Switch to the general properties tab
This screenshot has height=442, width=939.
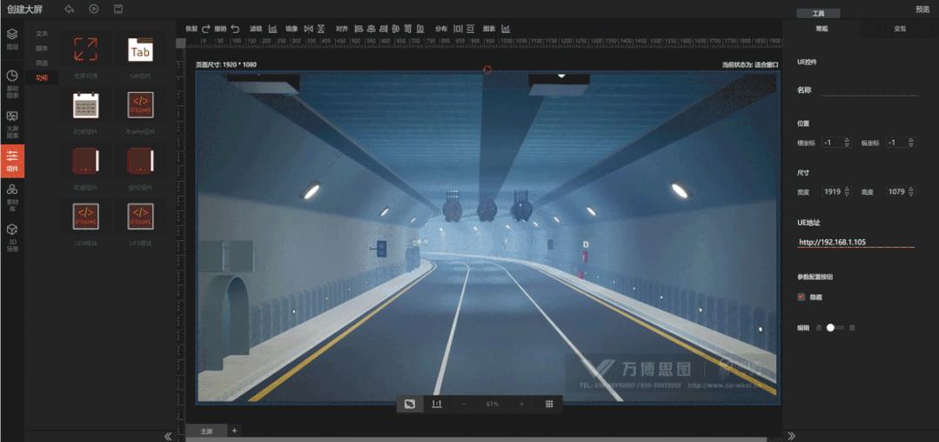[822, 28]
